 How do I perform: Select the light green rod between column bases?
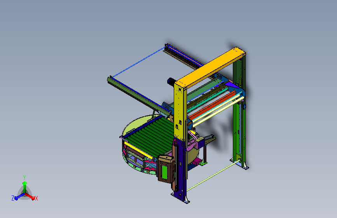213,175
